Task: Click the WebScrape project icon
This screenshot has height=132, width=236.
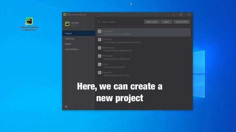Action: [100, 56]
